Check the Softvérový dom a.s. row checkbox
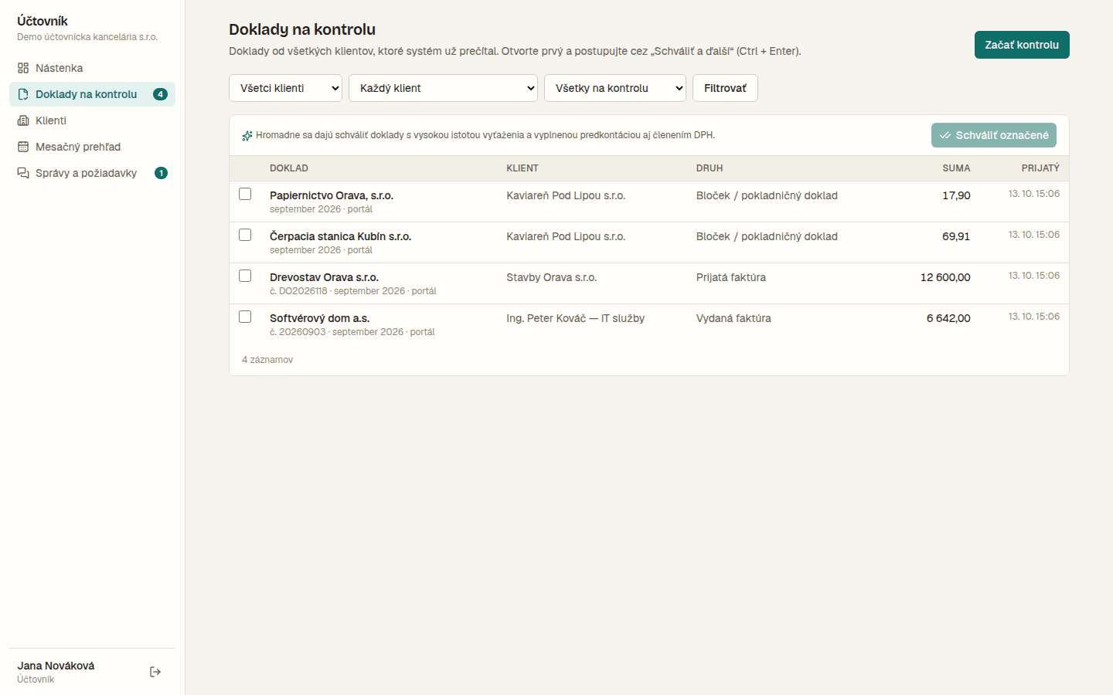 pyautogui.click(x=245, y=317)
